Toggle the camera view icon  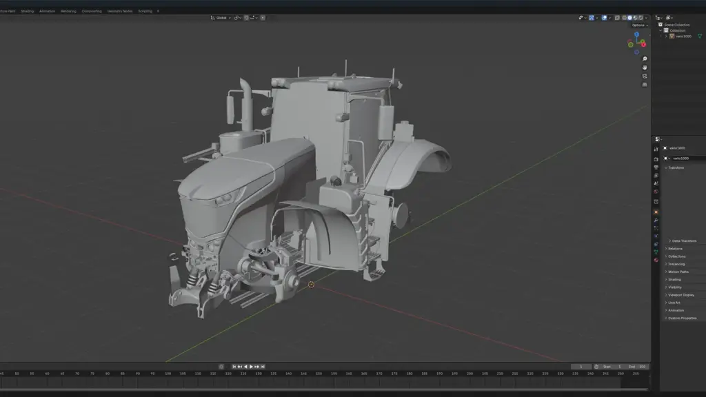645,76
